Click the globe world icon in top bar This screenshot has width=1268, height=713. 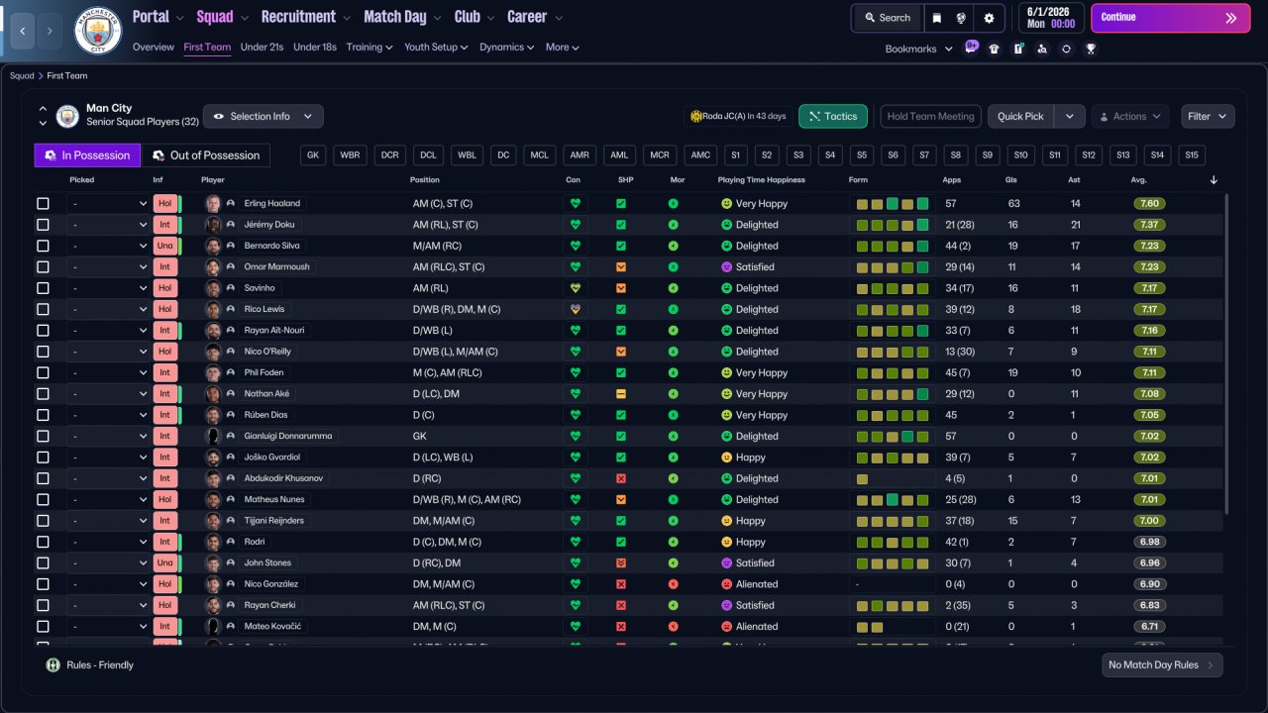pos(961,18)
